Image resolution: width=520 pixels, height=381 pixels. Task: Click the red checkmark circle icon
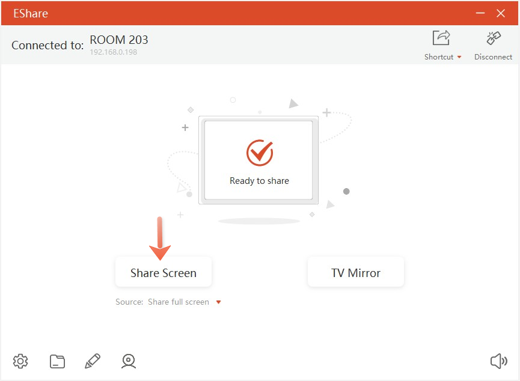point(259,153)
